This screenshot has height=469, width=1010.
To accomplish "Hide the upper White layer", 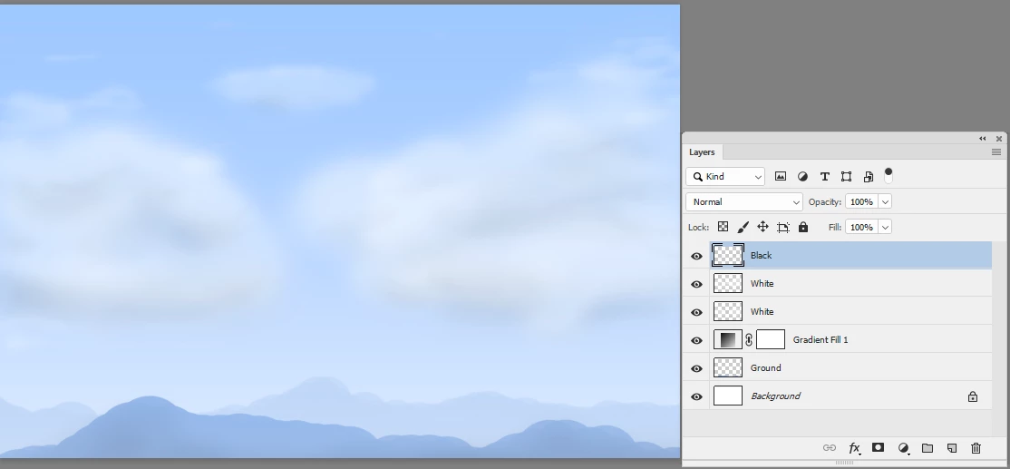I will (x=696, y=284).
